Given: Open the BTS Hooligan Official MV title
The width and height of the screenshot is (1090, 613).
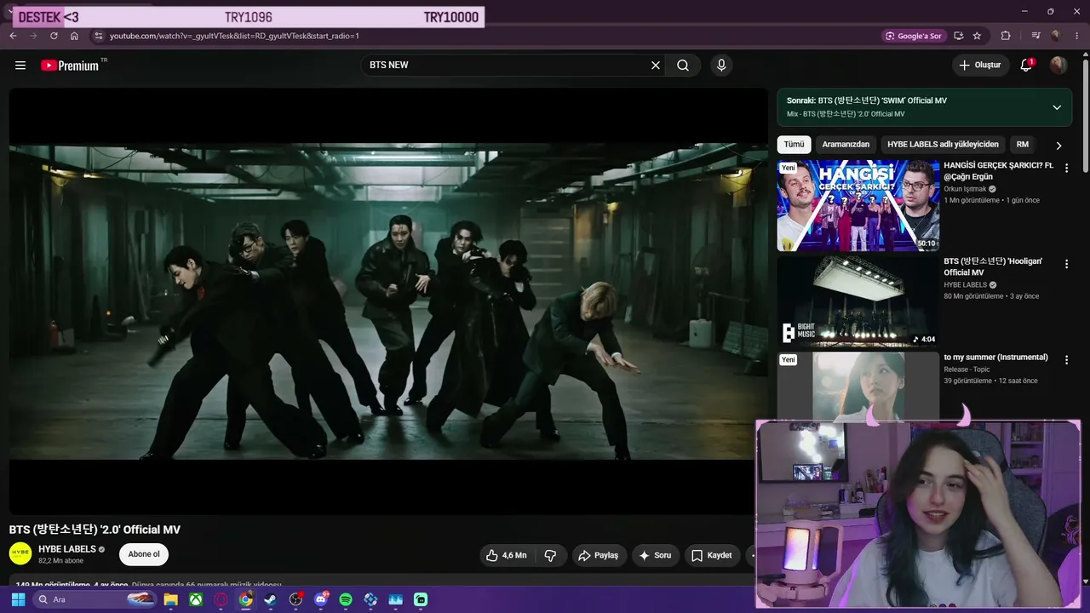Looking at the screenshot, I should tap(993, 266).
